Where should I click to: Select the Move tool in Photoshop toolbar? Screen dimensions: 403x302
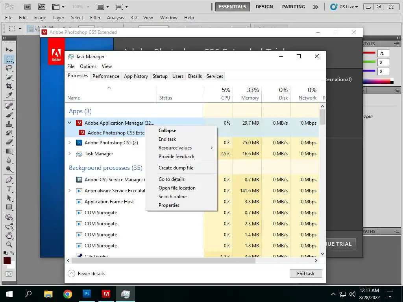(9, 50)
